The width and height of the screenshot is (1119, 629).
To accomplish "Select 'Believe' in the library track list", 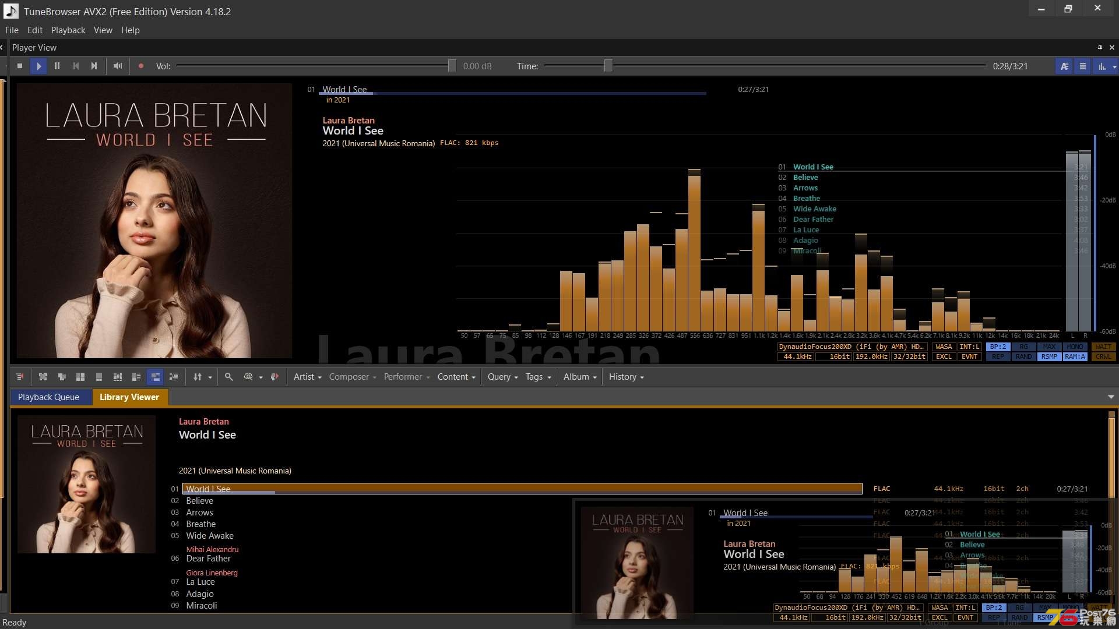I will pyautogui.click(x=199, y=501).
